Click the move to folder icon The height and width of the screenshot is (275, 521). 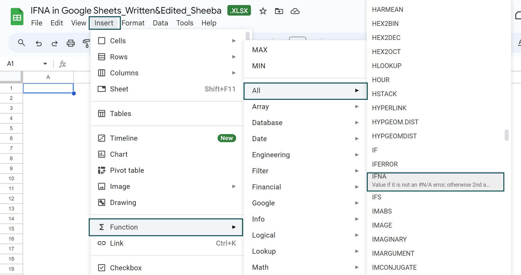coord(279,11)
